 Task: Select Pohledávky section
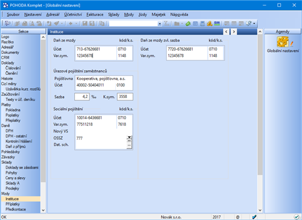point(10,152)
